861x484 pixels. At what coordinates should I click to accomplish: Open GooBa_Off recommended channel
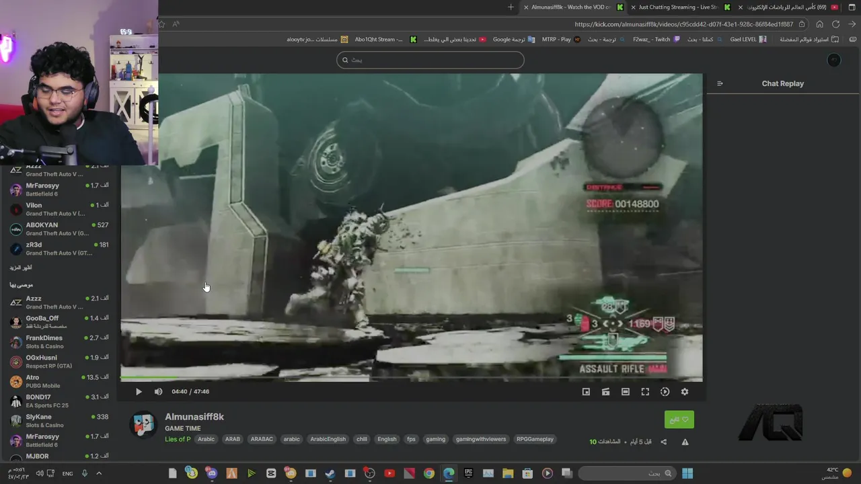pos(59,322)
